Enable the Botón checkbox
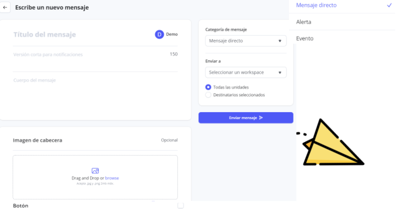 (x=180, y=205)
